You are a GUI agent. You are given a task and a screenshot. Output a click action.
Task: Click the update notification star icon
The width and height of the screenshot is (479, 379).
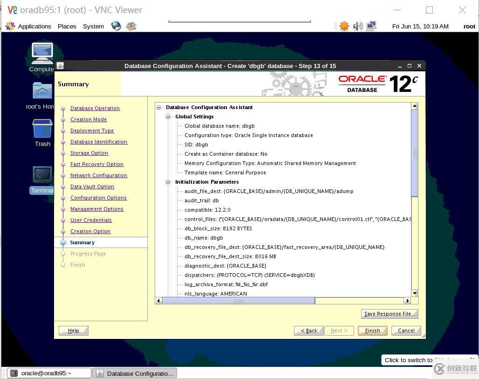tap(344, 26)
